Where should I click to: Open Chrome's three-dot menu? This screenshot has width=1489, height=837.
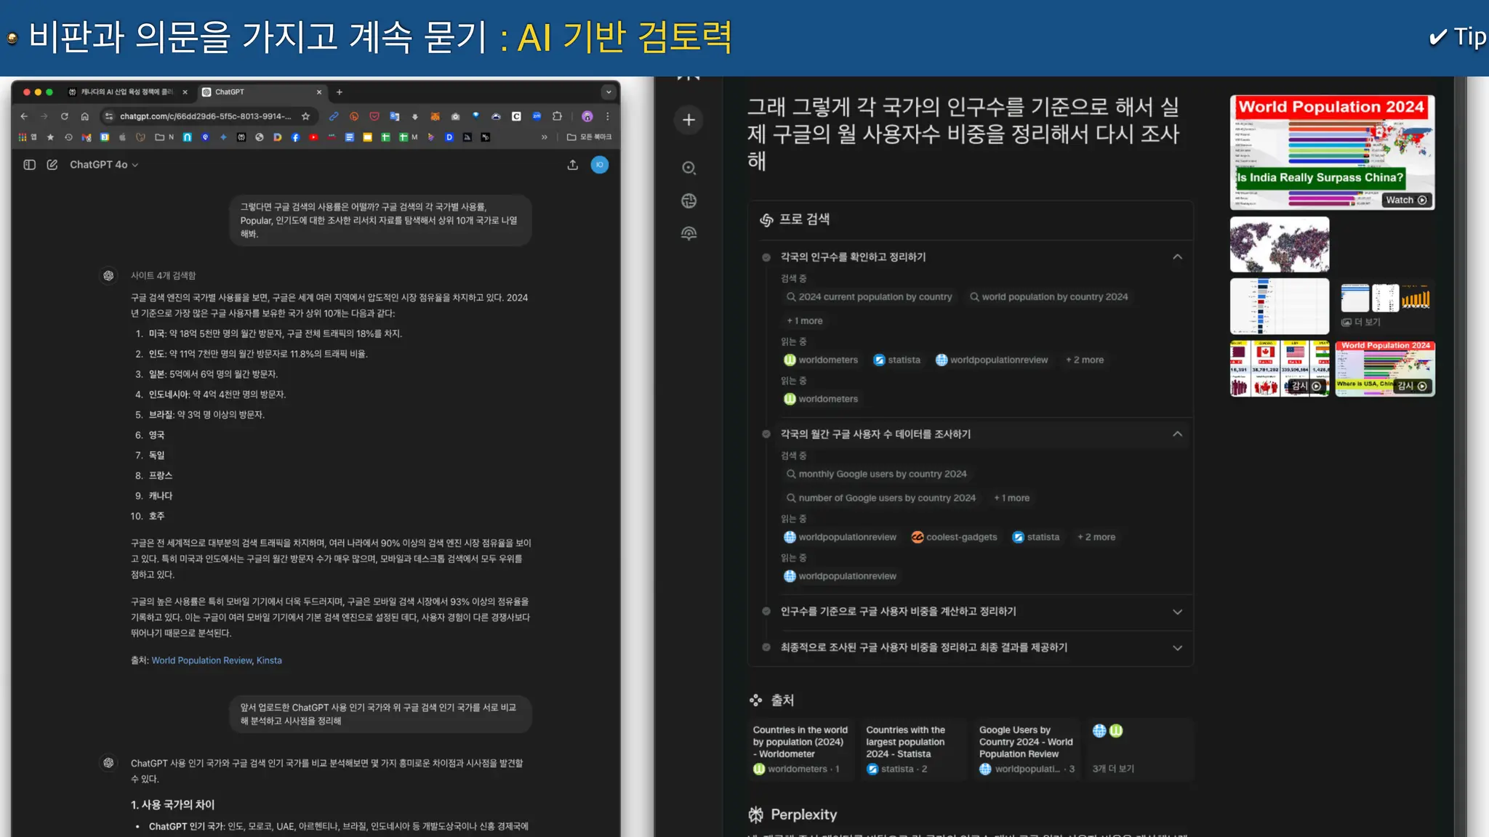click(x=607, y=116)
